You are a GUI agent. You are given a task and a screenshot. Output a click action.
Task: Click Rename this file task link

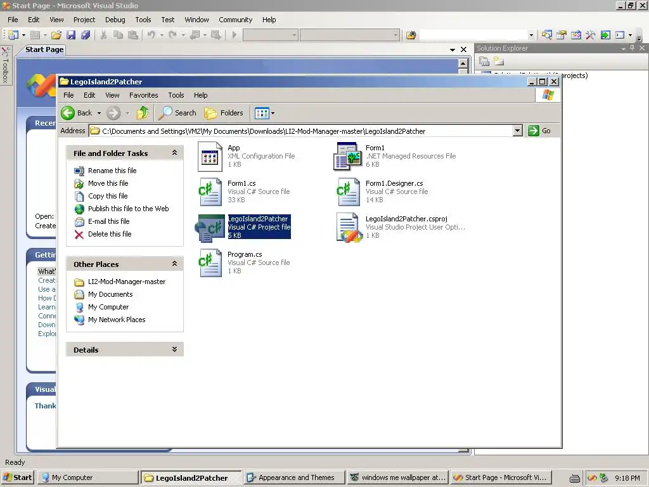point(112,171)
